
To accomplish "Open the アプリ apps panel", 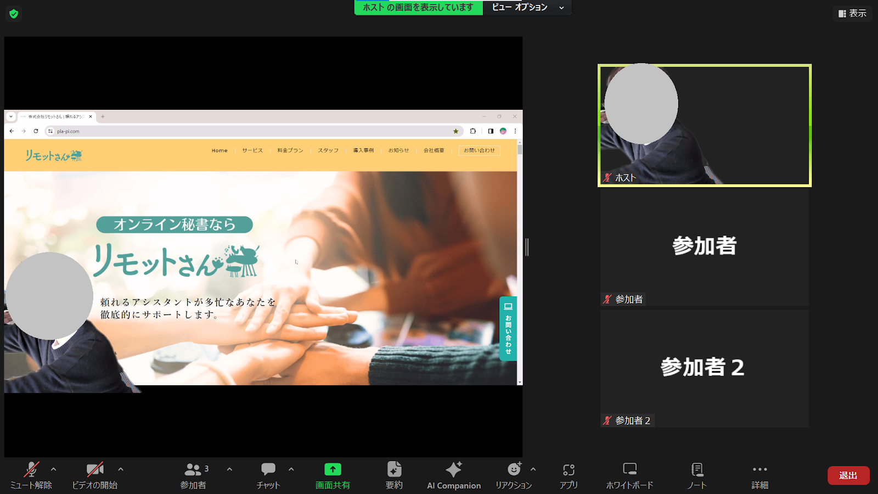I will 569,475.
